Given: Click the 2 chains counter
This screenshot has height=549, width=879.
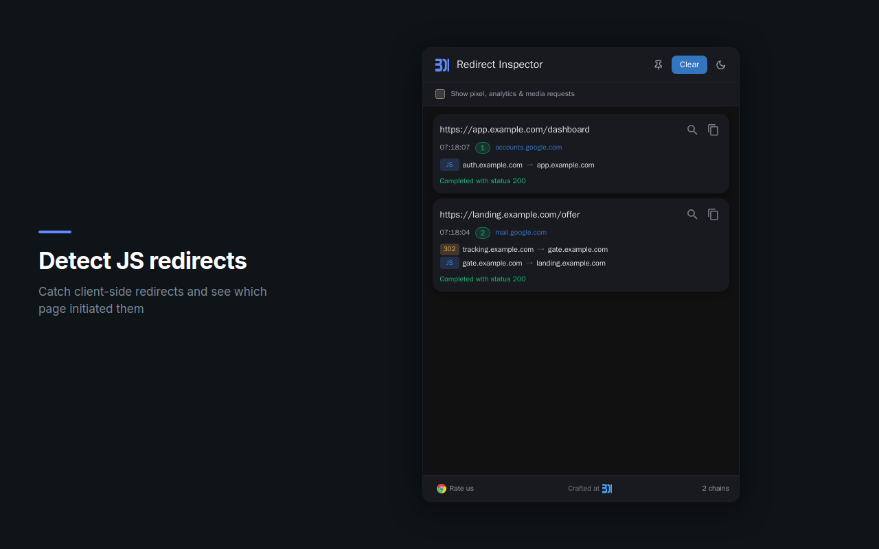Looking at the screenshot, I should pos(716,488).
